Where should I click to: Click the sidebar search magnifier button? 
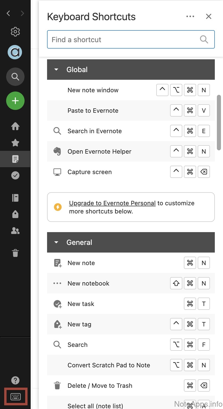click(15, 77)
